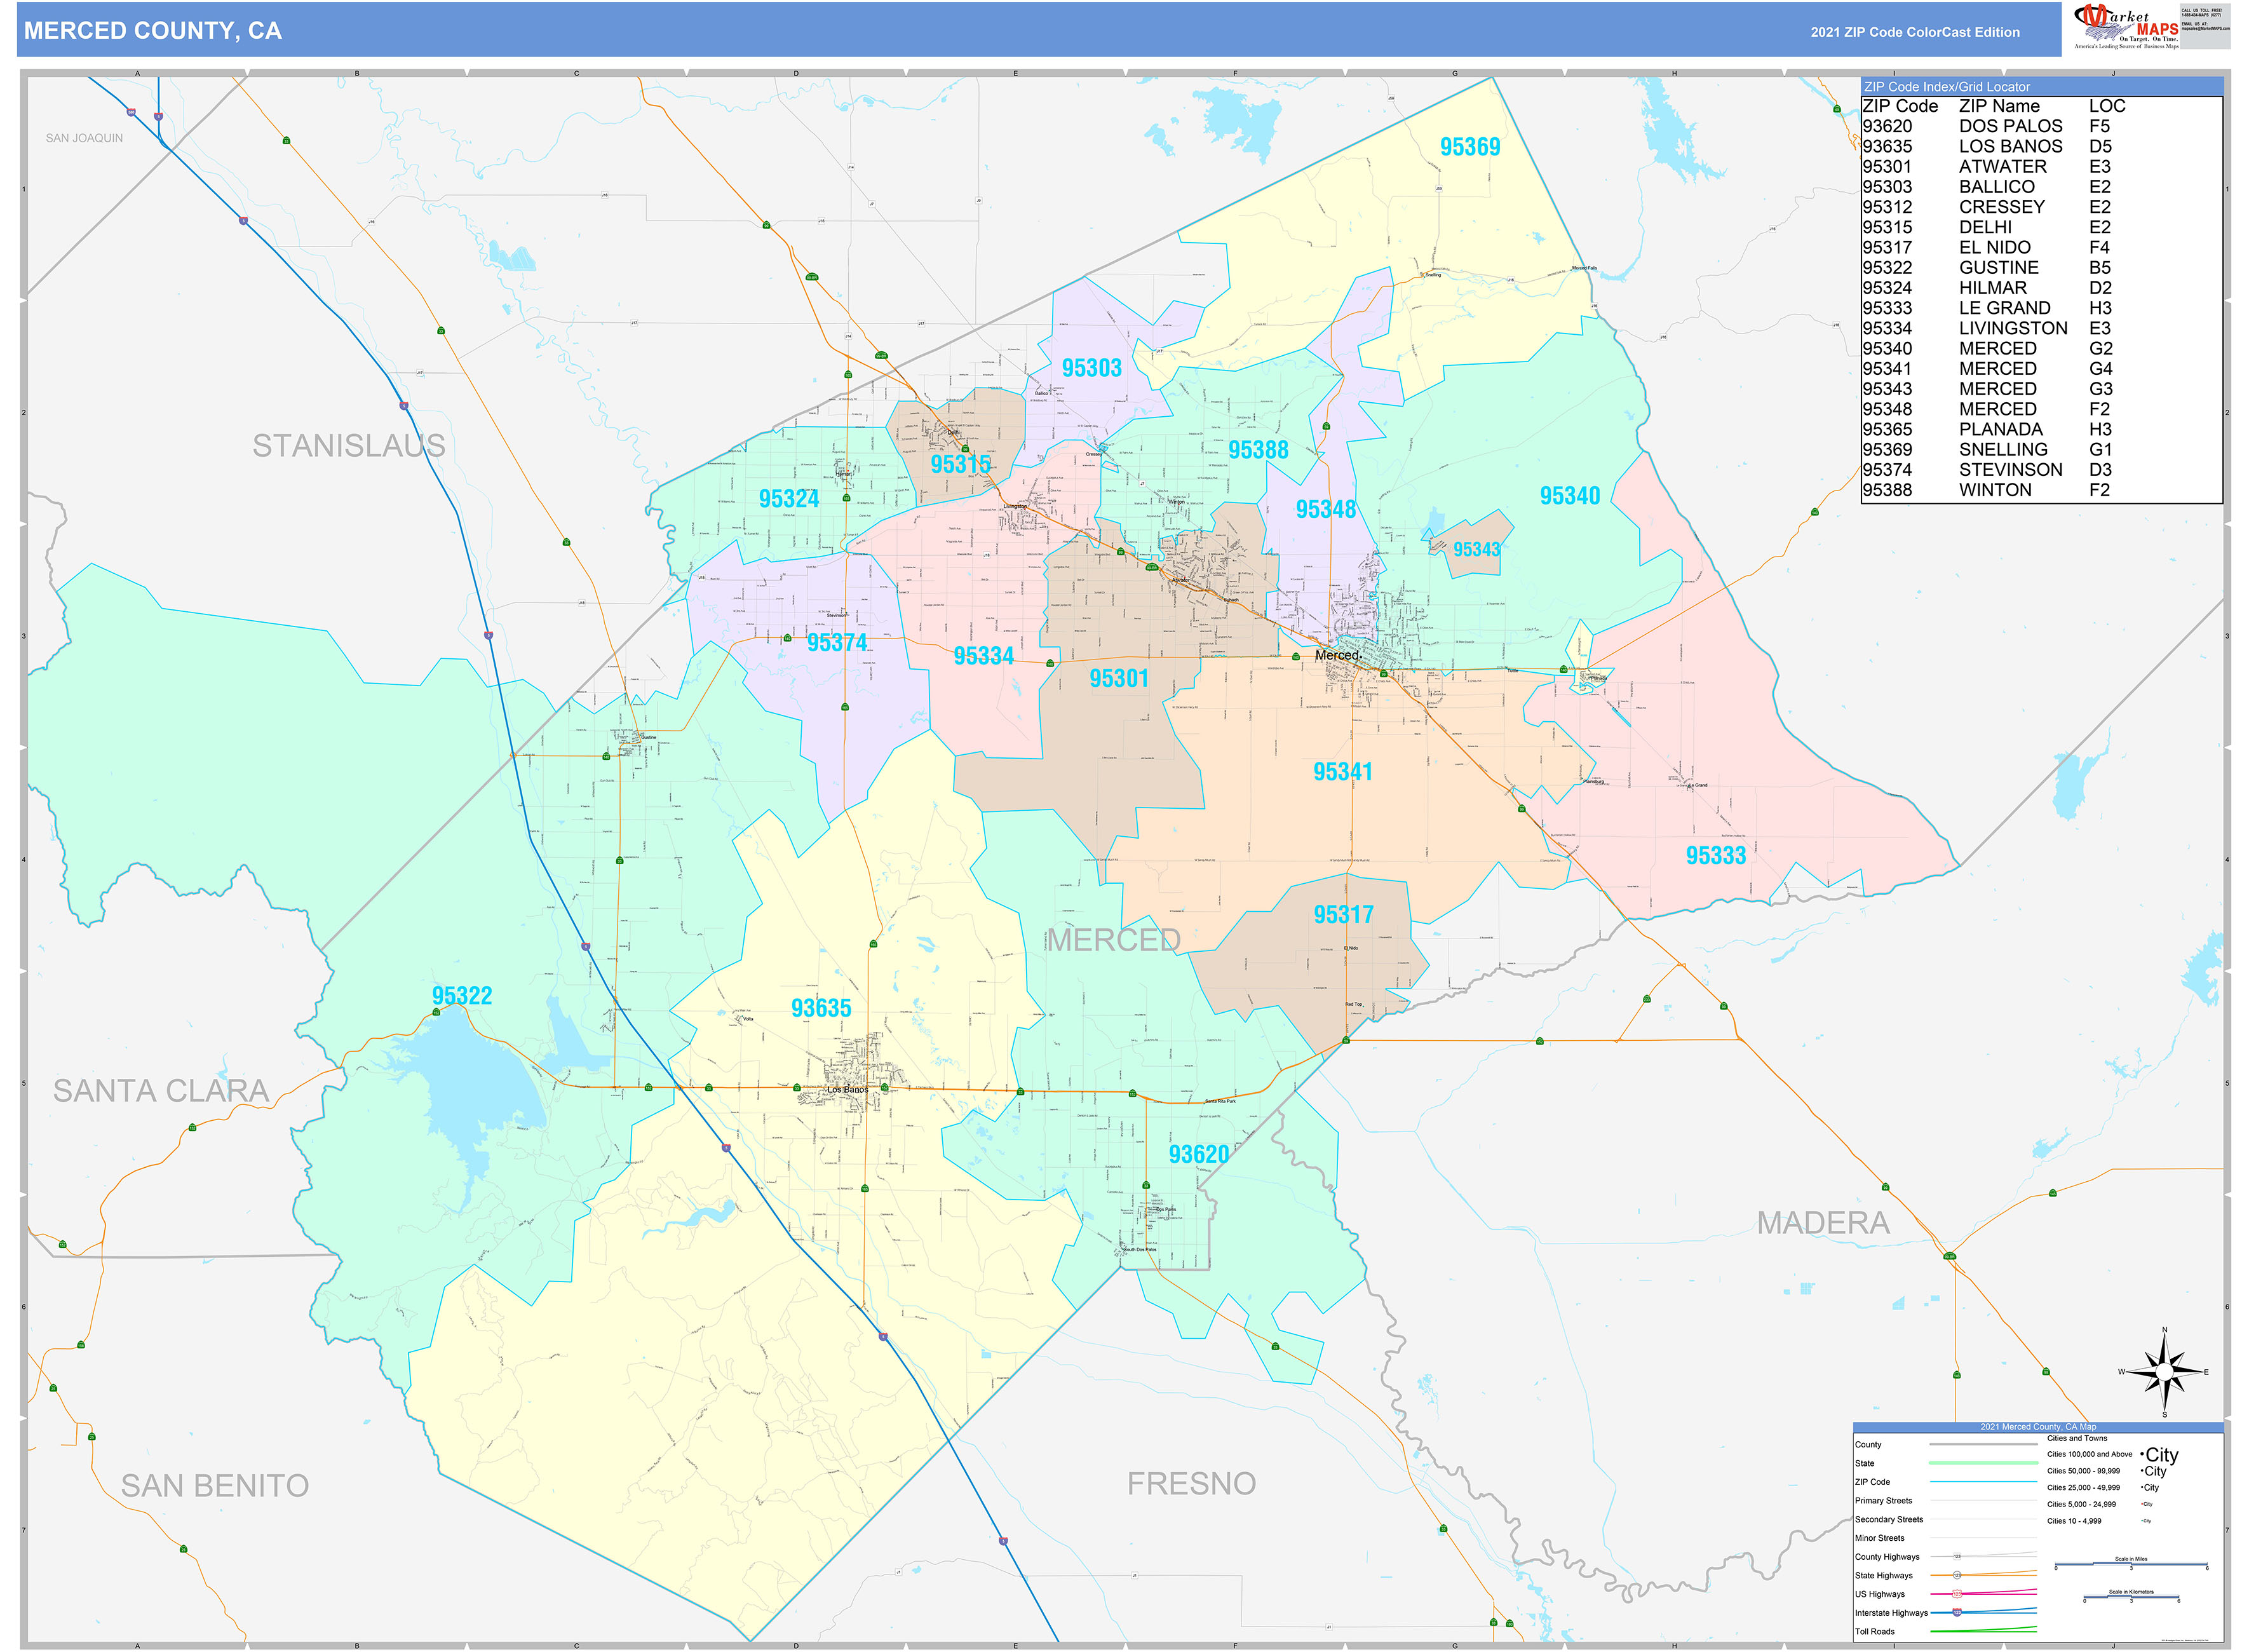Image resolution: width=2242 pixels, height=1652 pixels.
Task: Select the 'MERCED COUNTY, CA' title text
Action: 153,31
